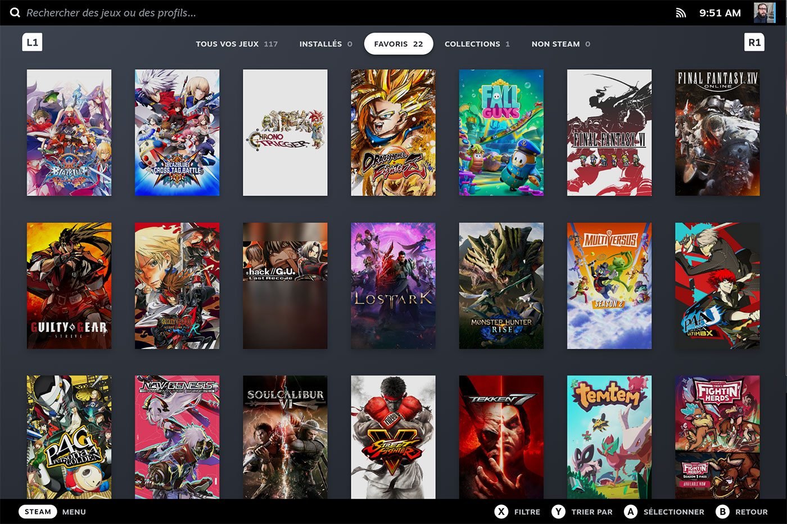Click the MENU label beside Steam button

(x=74, y=512)
